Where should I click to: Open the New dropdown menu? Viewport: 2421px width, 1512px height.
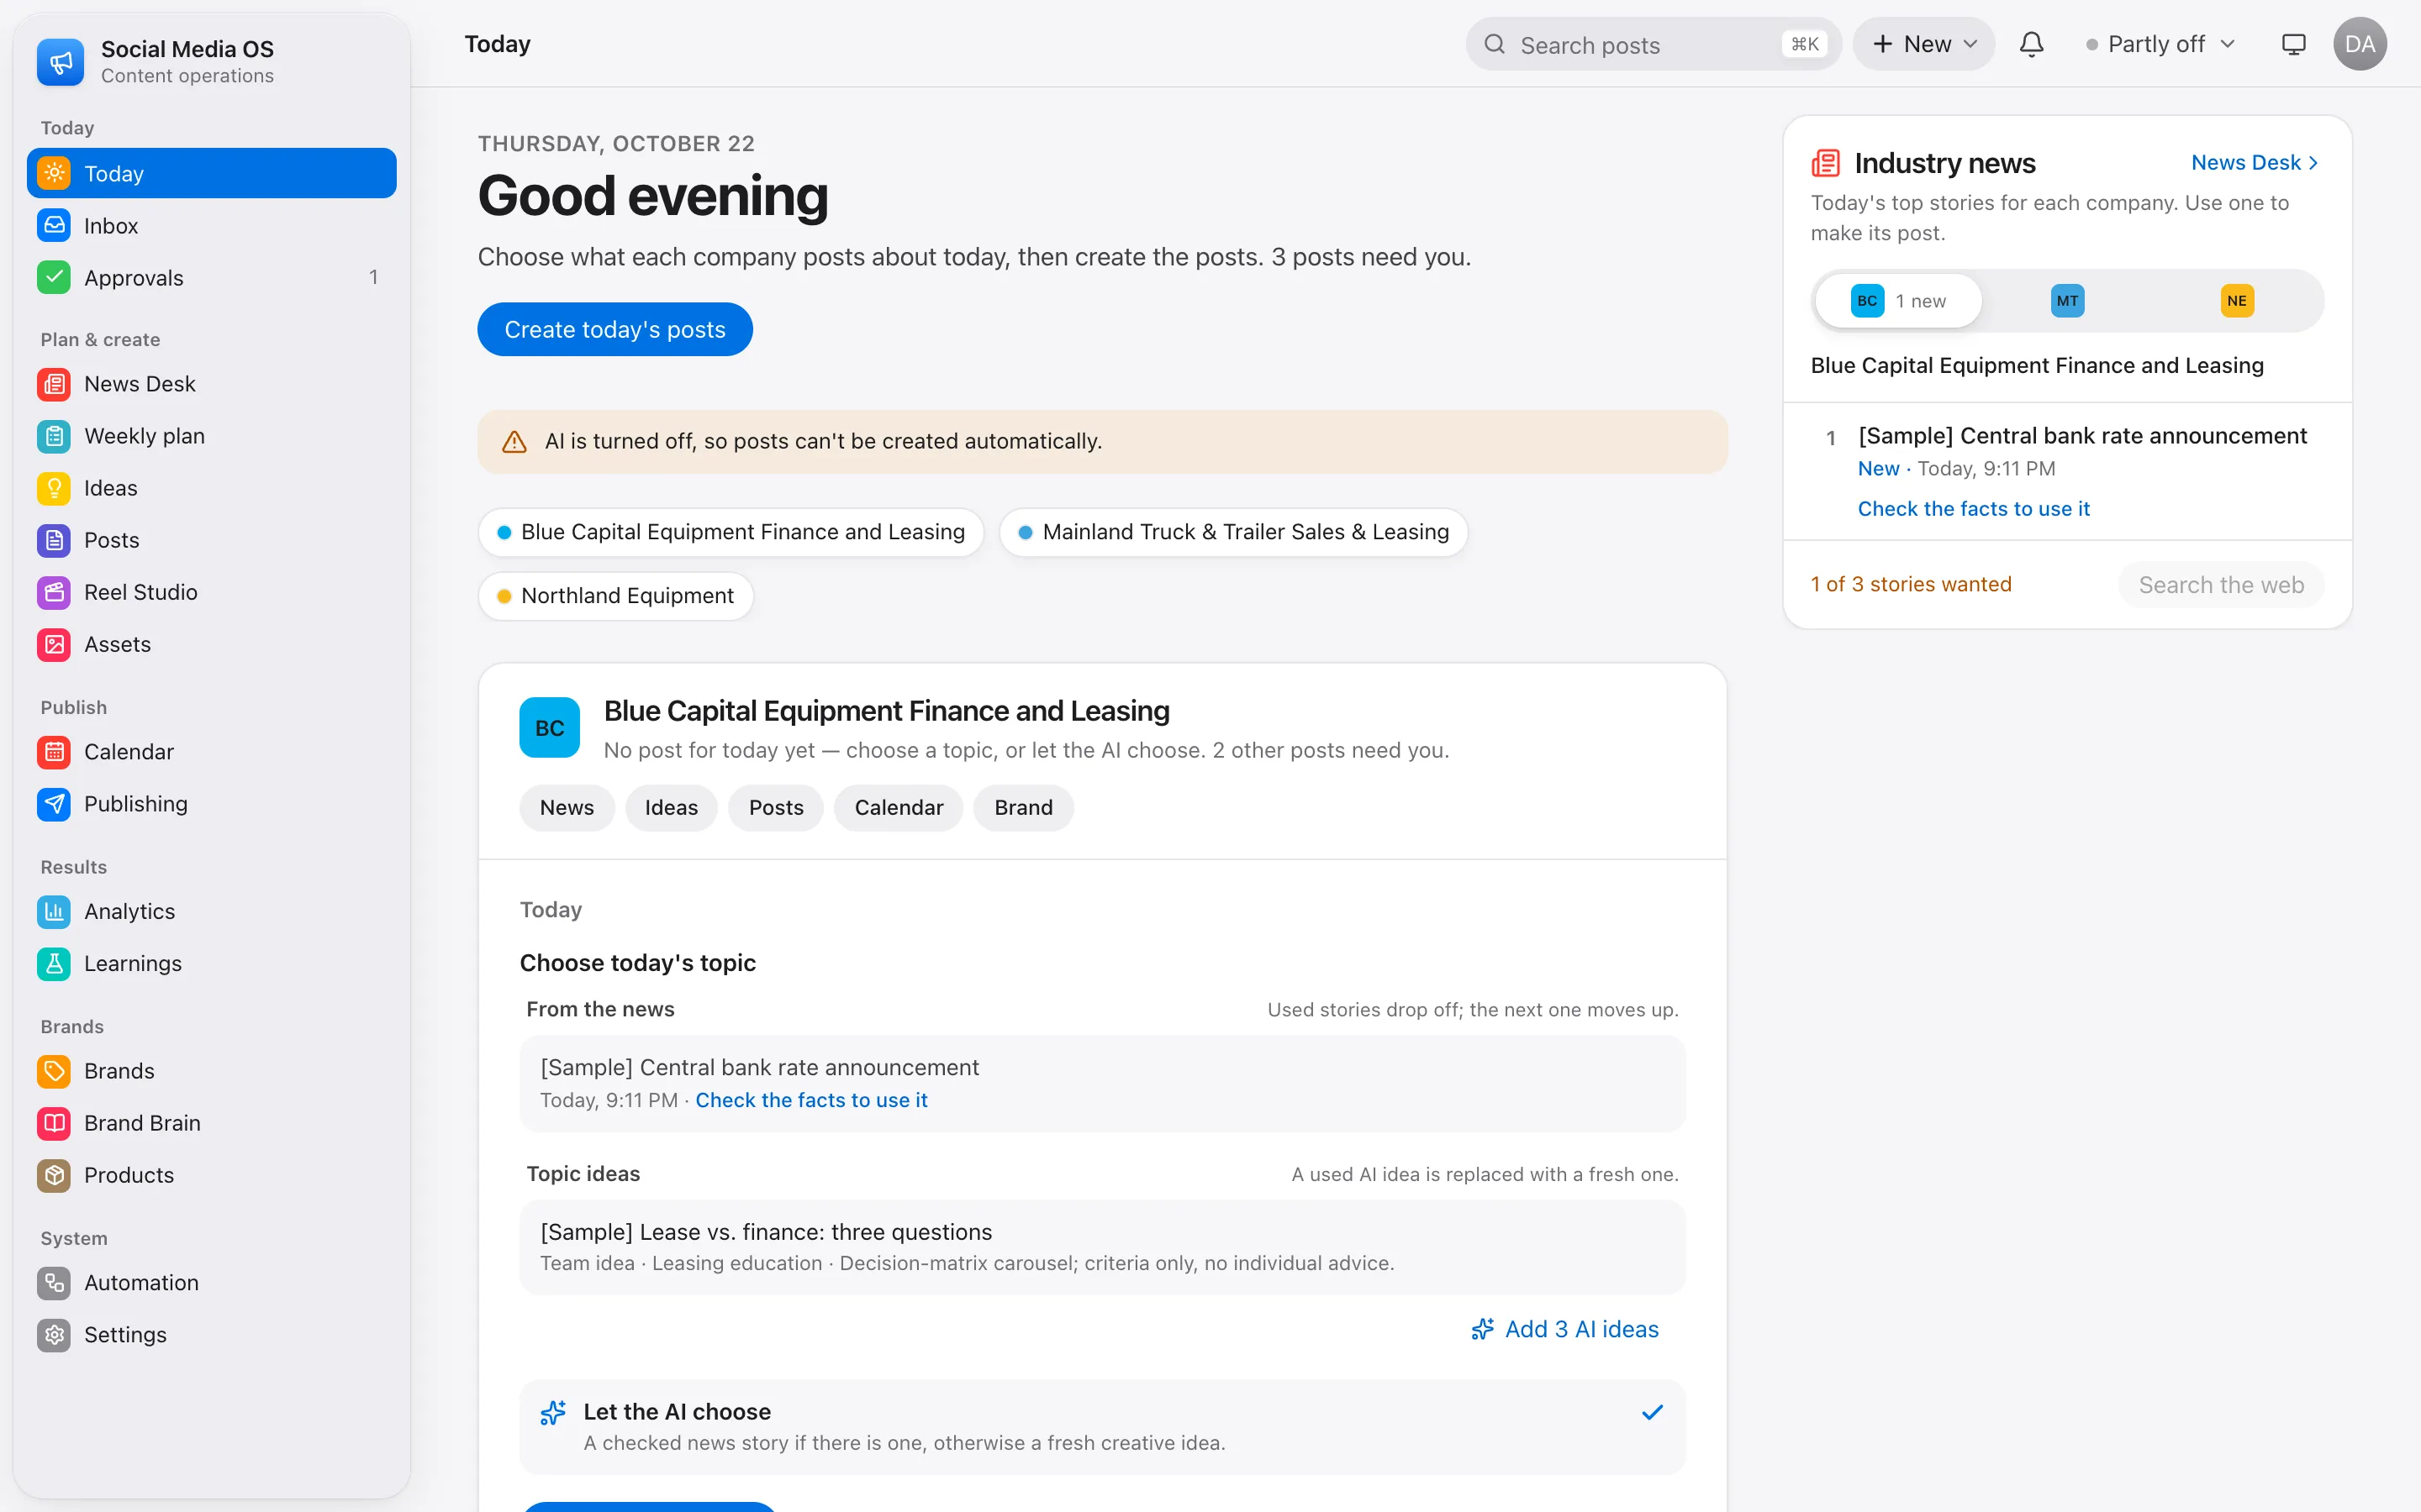pos(1924,44)
